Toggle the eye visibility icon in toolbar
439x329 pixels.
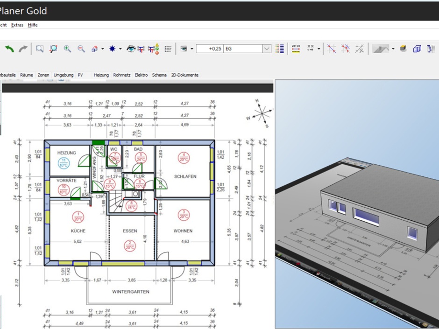[131, 49]
